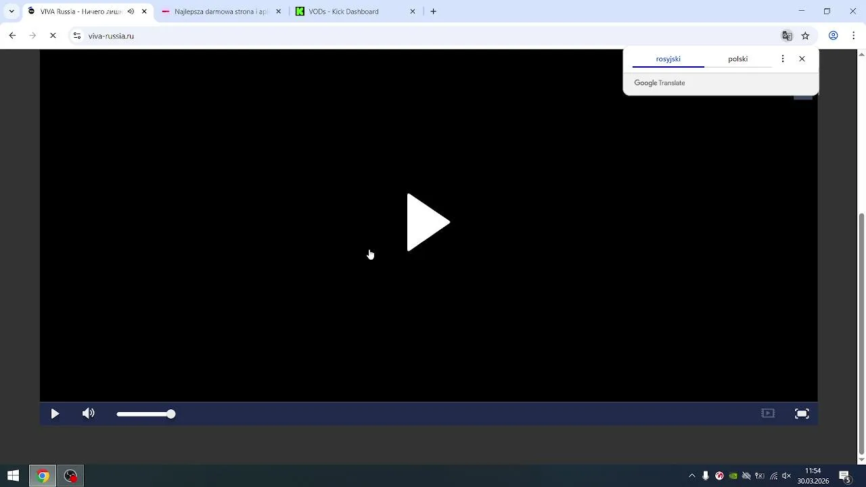
Task: Click the microphone icon in system tray
Action: point(706,476)
